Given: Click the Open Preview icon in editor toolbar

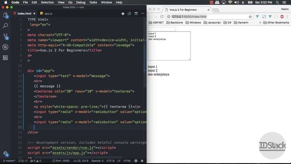Looking at the screenshot, I should coord(129,14).
